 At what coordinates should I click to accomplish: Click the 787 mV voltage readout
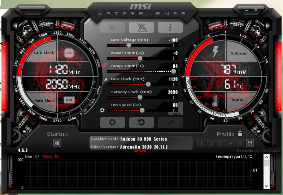click(233, 70)
